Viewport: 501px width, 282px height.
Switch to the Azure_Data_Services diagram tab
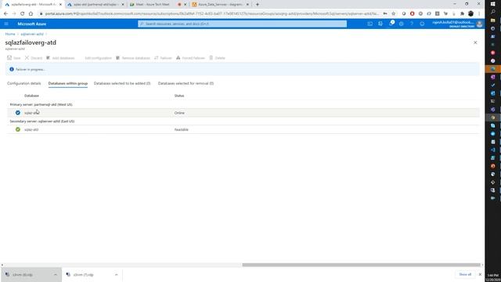pyautogui.click(x=220, y=5)
